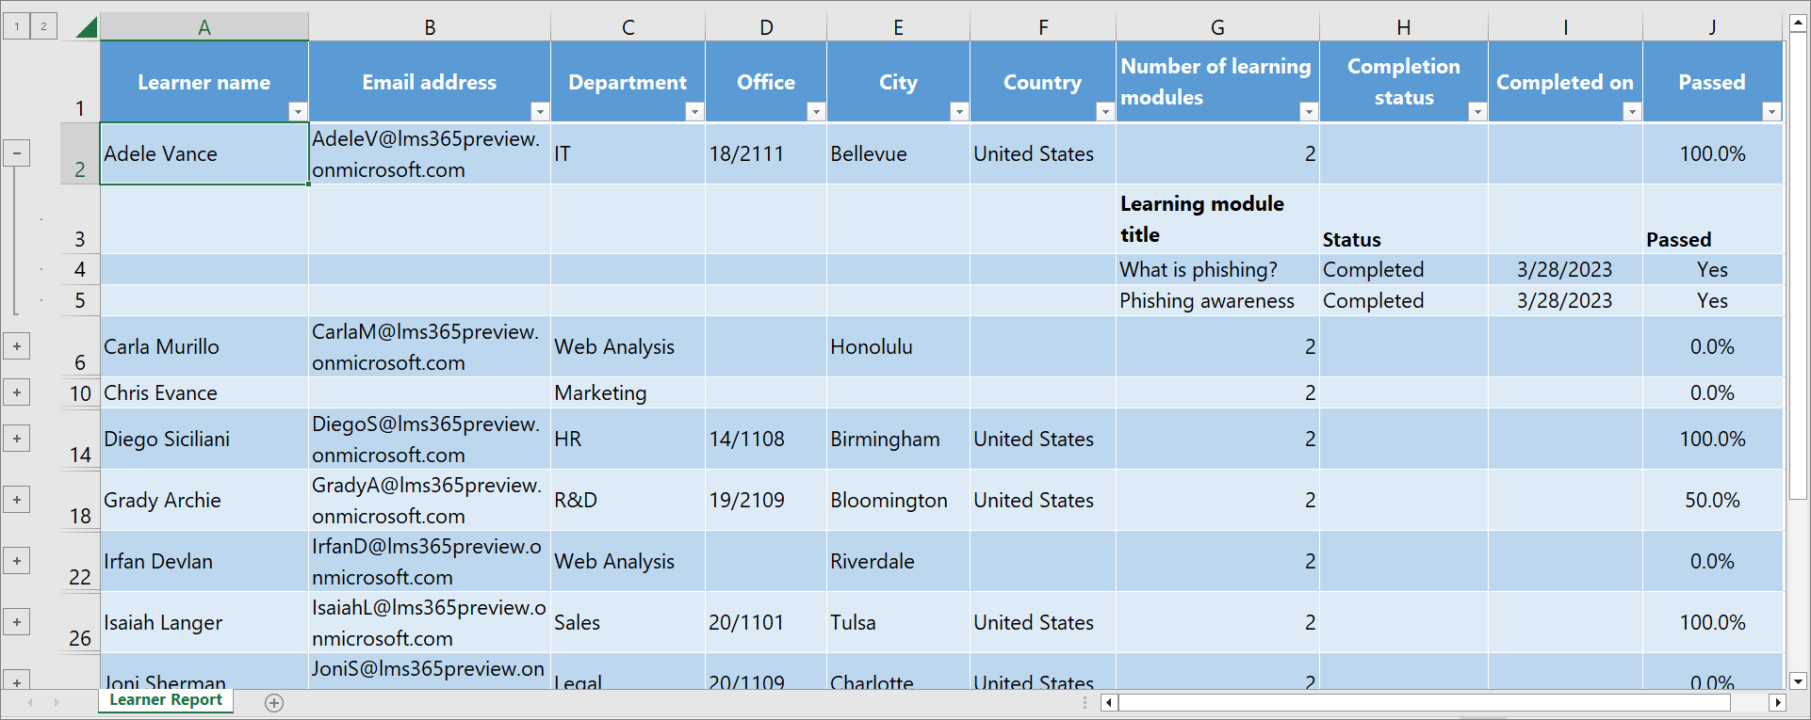Expand the Grady Archie row group

[x=17, y=500]
